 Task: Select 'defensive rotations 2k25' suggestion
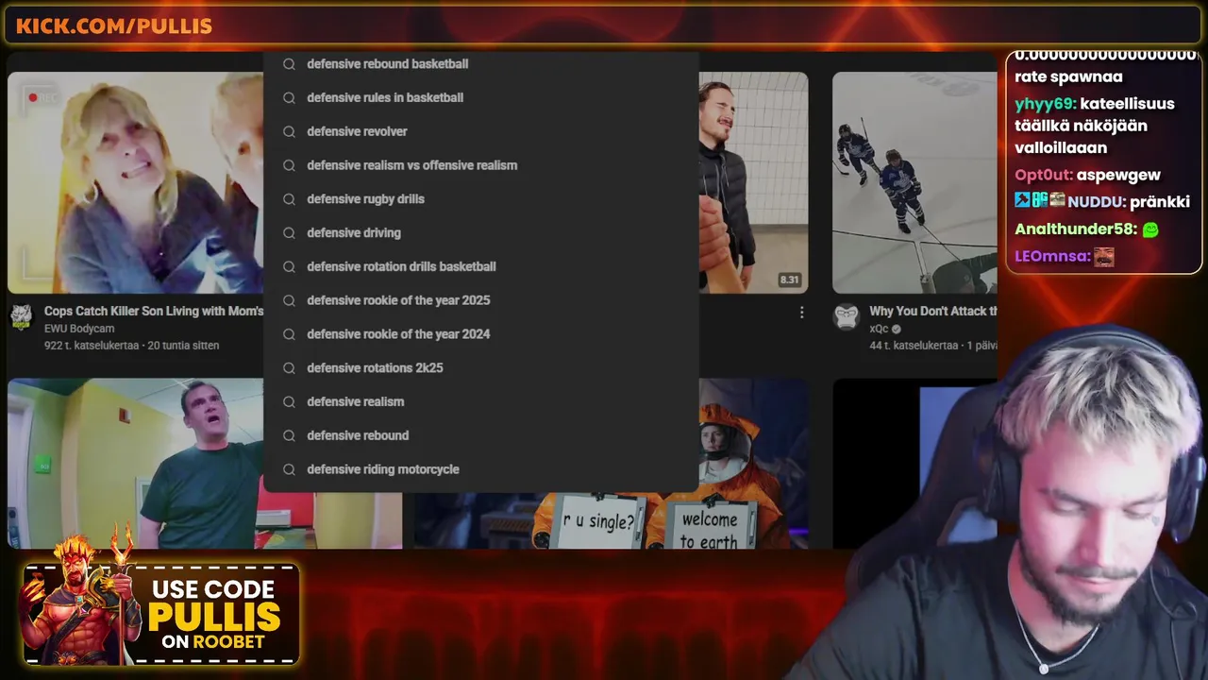480,368
